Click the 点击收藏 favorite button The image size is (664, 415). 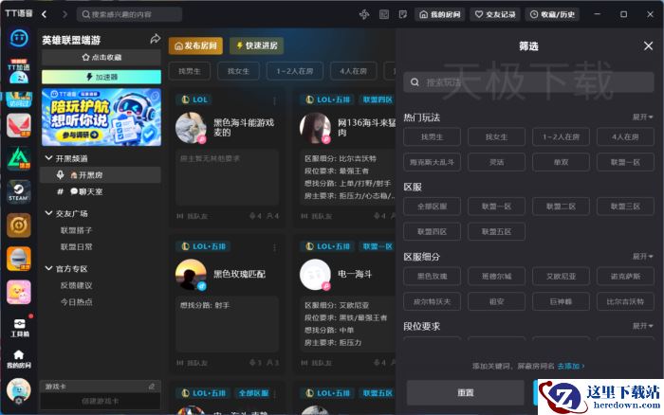click(101, 57)
